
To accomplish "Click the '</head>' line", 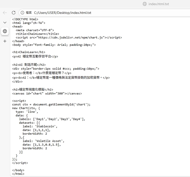I will pos(18,41).
